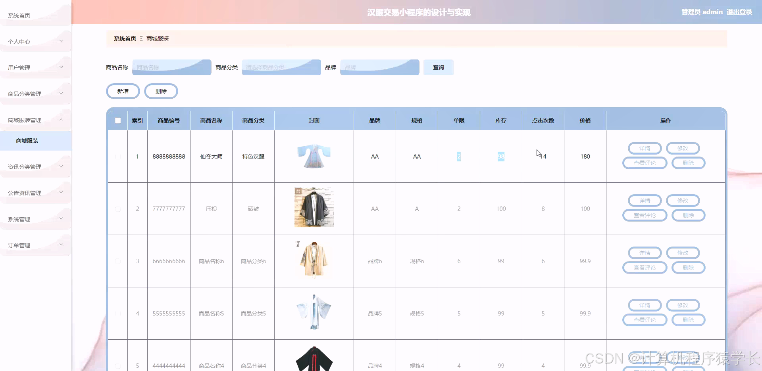Image resolution: width=762 pixels, height=371 pixels.
Task: Expand the 个人中心 sidebar menu
Action: [x=35, y=41]
